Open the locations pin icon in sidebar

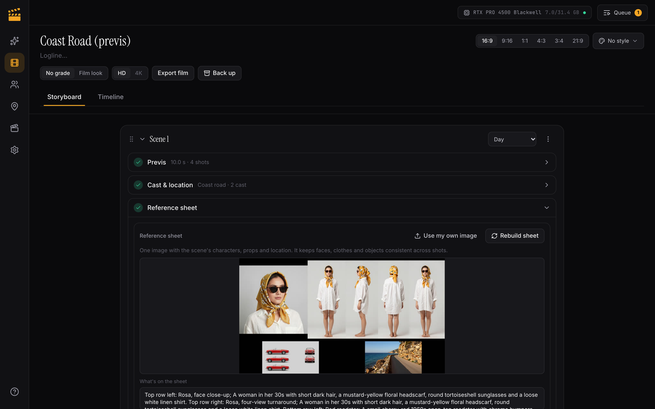[14, 106]
